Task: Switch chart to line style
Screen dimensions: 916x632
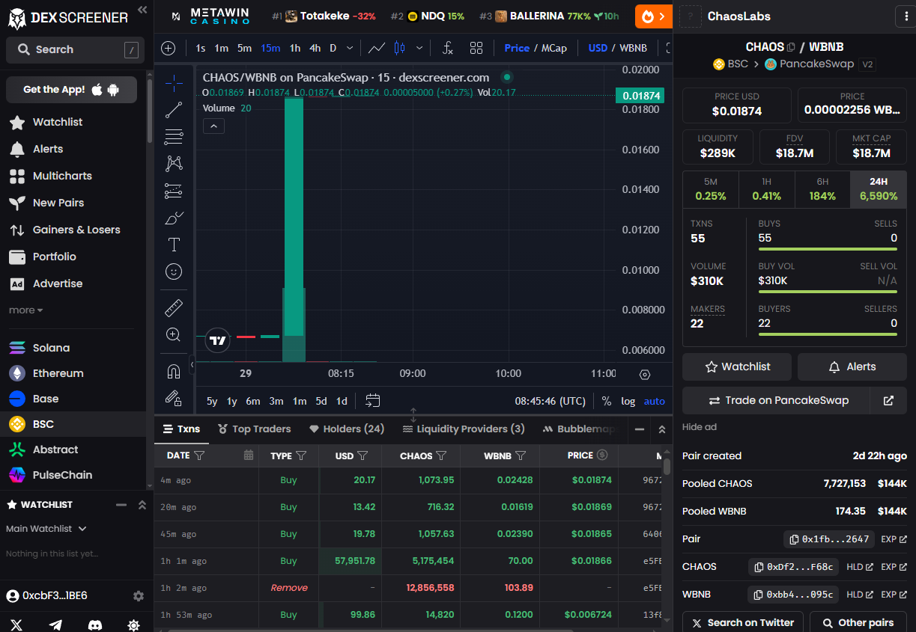Action: tap(377, 48)
